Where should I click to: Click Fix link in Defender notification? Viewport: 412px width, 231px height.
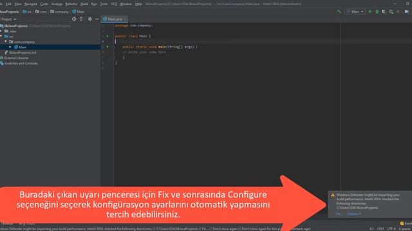click(x=339, y=214)
